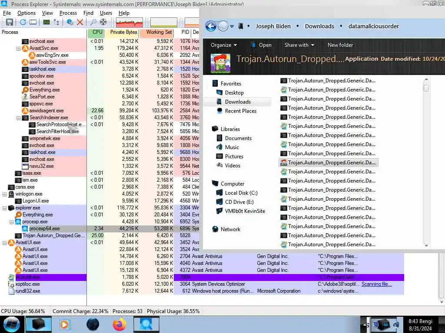Select the Trojan.Autorun_Dropped.Ge... process row
Screen dimensions: 445x333
click(x=100, y=235)
